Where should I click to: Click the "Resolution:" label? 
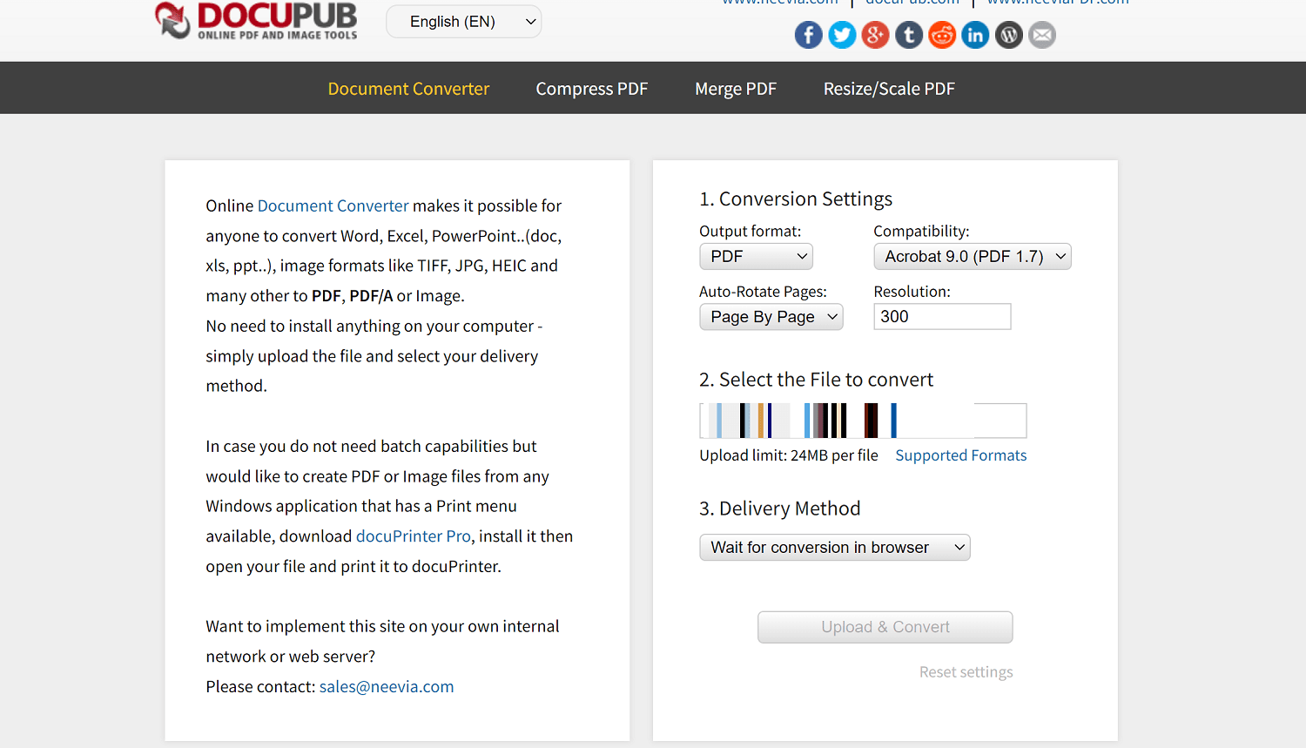(x=912, y=292)
